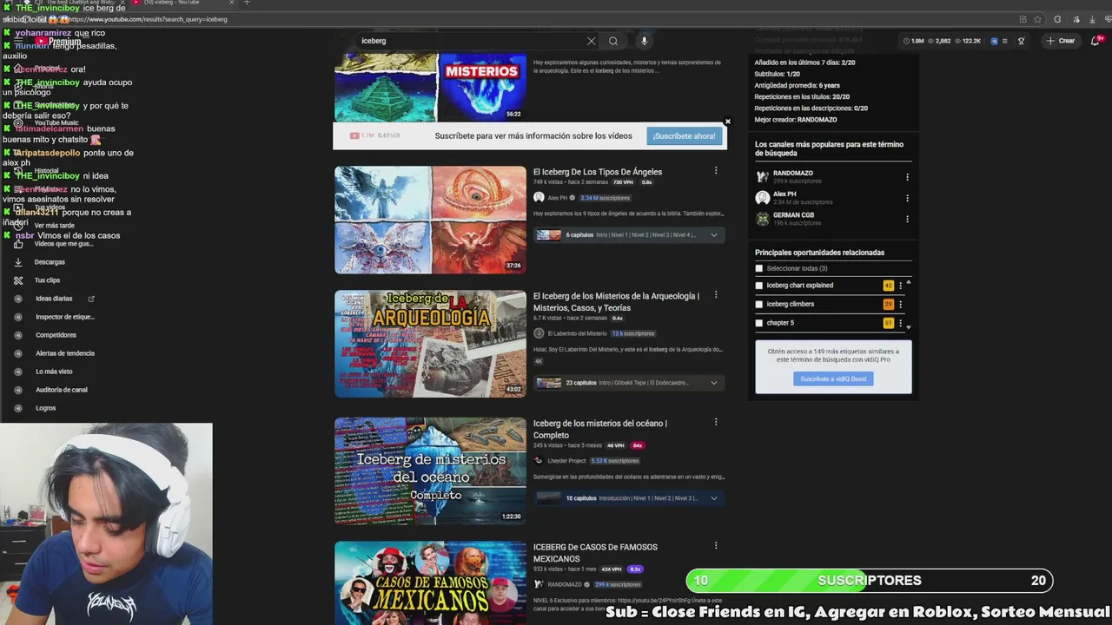Image resolution: width=1112 pixels, height=625 pixels.
Task: Clear the iceberg search query
Action: [x=591, y=41]
